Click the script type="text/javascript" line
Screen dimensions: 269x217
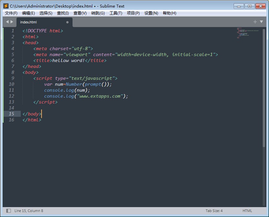point(75,78)
